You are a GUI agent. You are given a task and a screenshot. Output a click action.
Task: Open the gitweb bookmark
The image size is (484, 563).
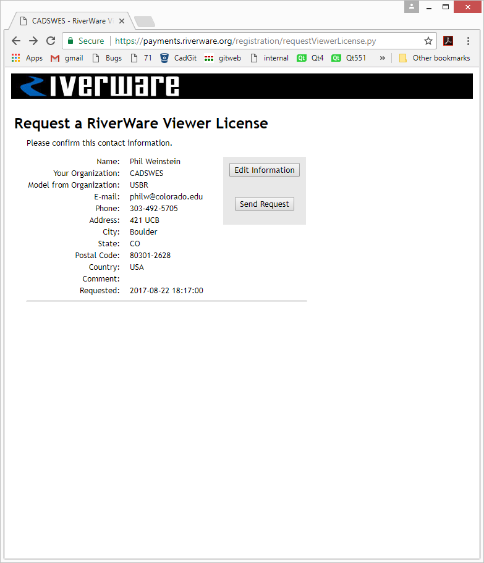223,58
